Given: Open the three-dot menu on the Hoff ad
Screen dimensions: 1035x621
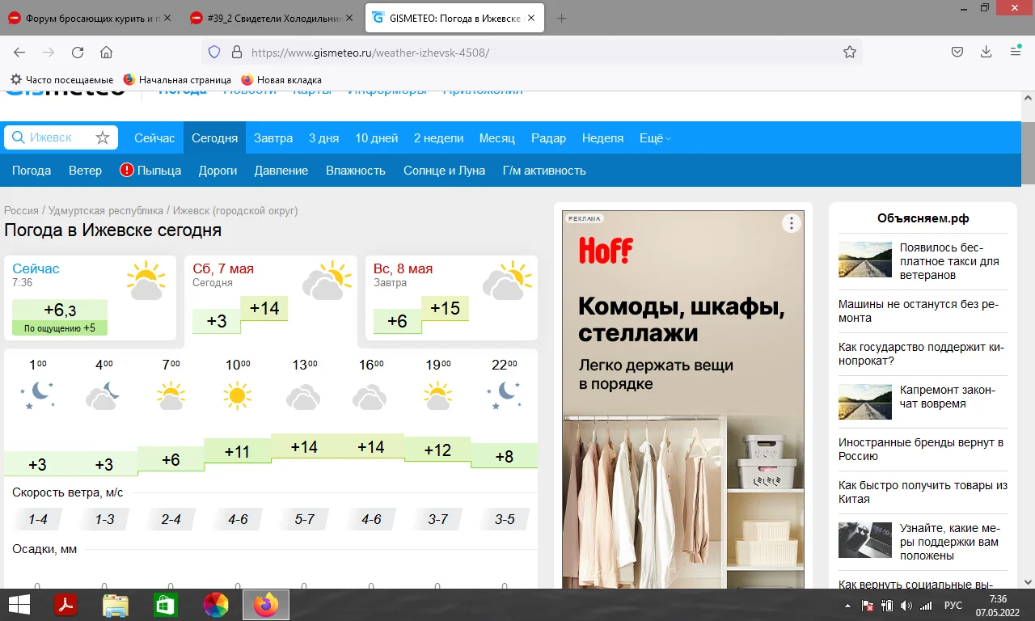Looking at the screenshot, I should point(791,223).
